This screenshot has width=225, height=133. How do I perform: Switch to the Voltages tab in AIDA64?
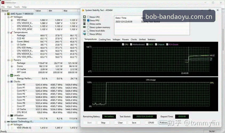(116, 39)
